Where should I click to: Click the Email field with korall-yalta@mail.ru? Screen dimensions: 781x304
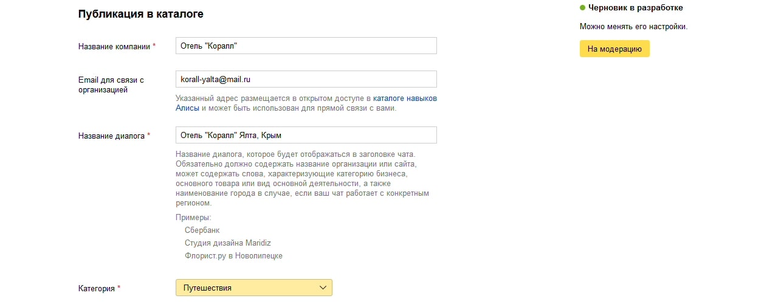(x=306, y=79)
